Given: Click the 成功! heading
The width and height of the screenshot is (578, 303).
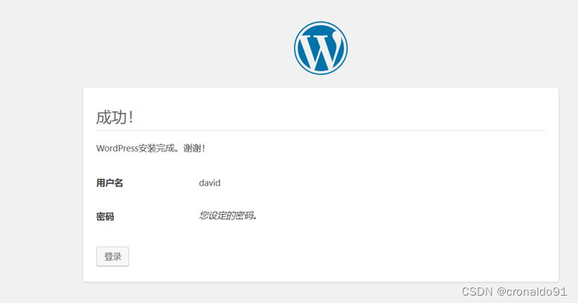Looking at the screenshot, I should (115, 117).
